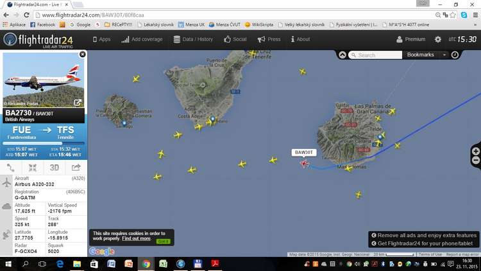Select the airport pin on La Gomera
The image size is (481, 271).
(124, 123)
